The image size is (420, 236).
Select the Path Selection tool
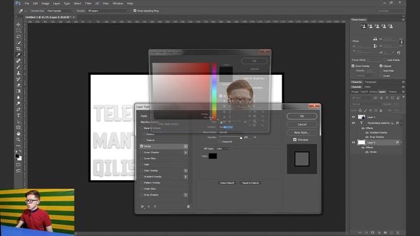(18, 121)
